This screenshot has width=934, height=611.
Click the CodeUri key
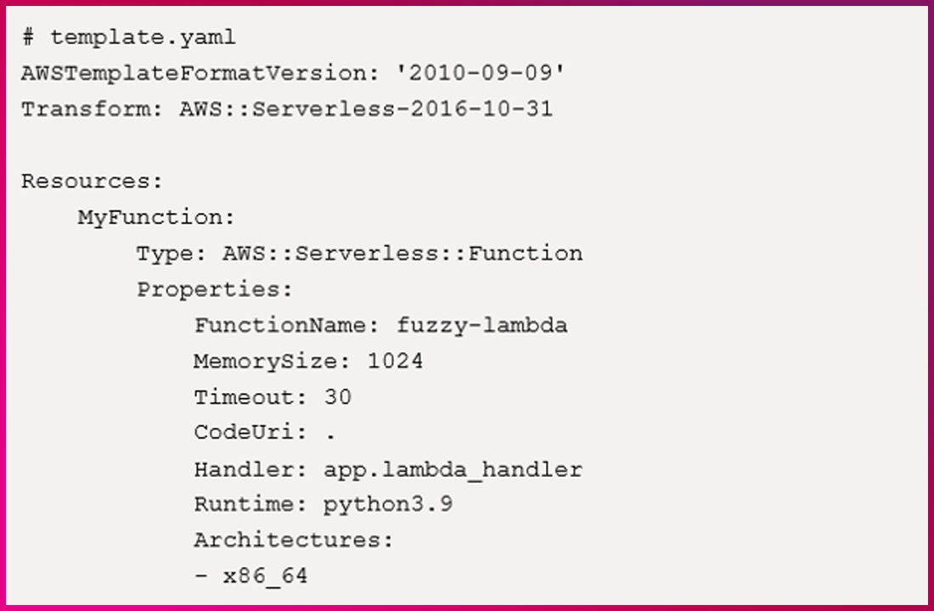pos(250,433)
